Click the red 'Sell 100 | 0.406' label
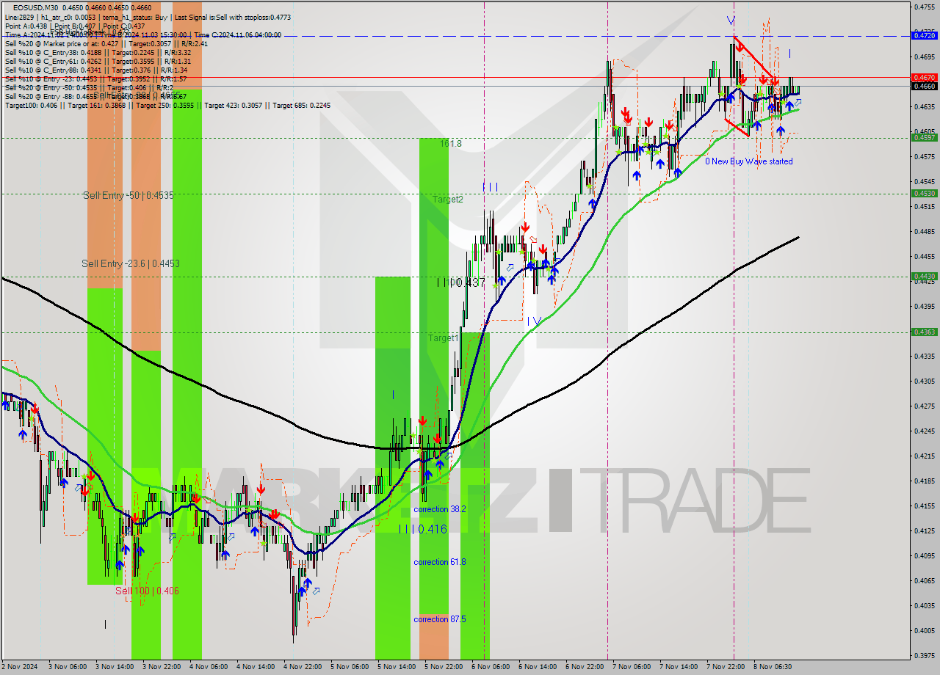The image size is (940, 675). (147, 591)
